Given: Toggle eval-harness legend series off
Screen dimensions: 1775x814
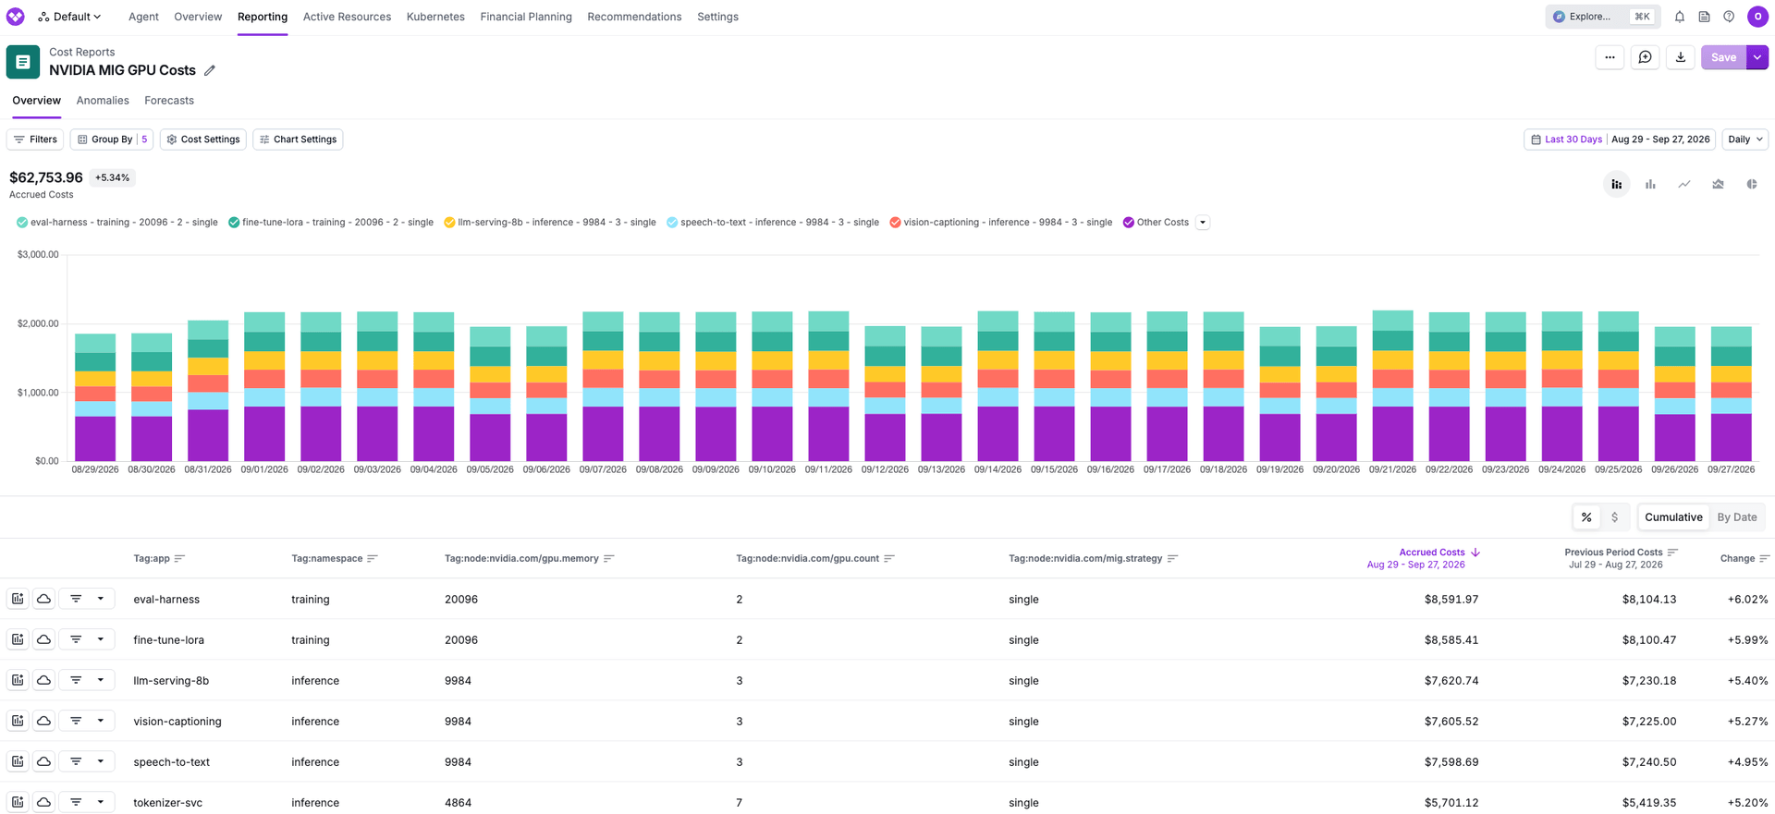Looking at the screenshot, I should coord(117,223).
